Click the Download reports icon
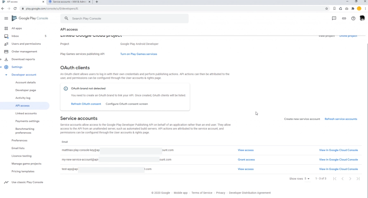This screenshot has height=198, width=368. (6, 59)
